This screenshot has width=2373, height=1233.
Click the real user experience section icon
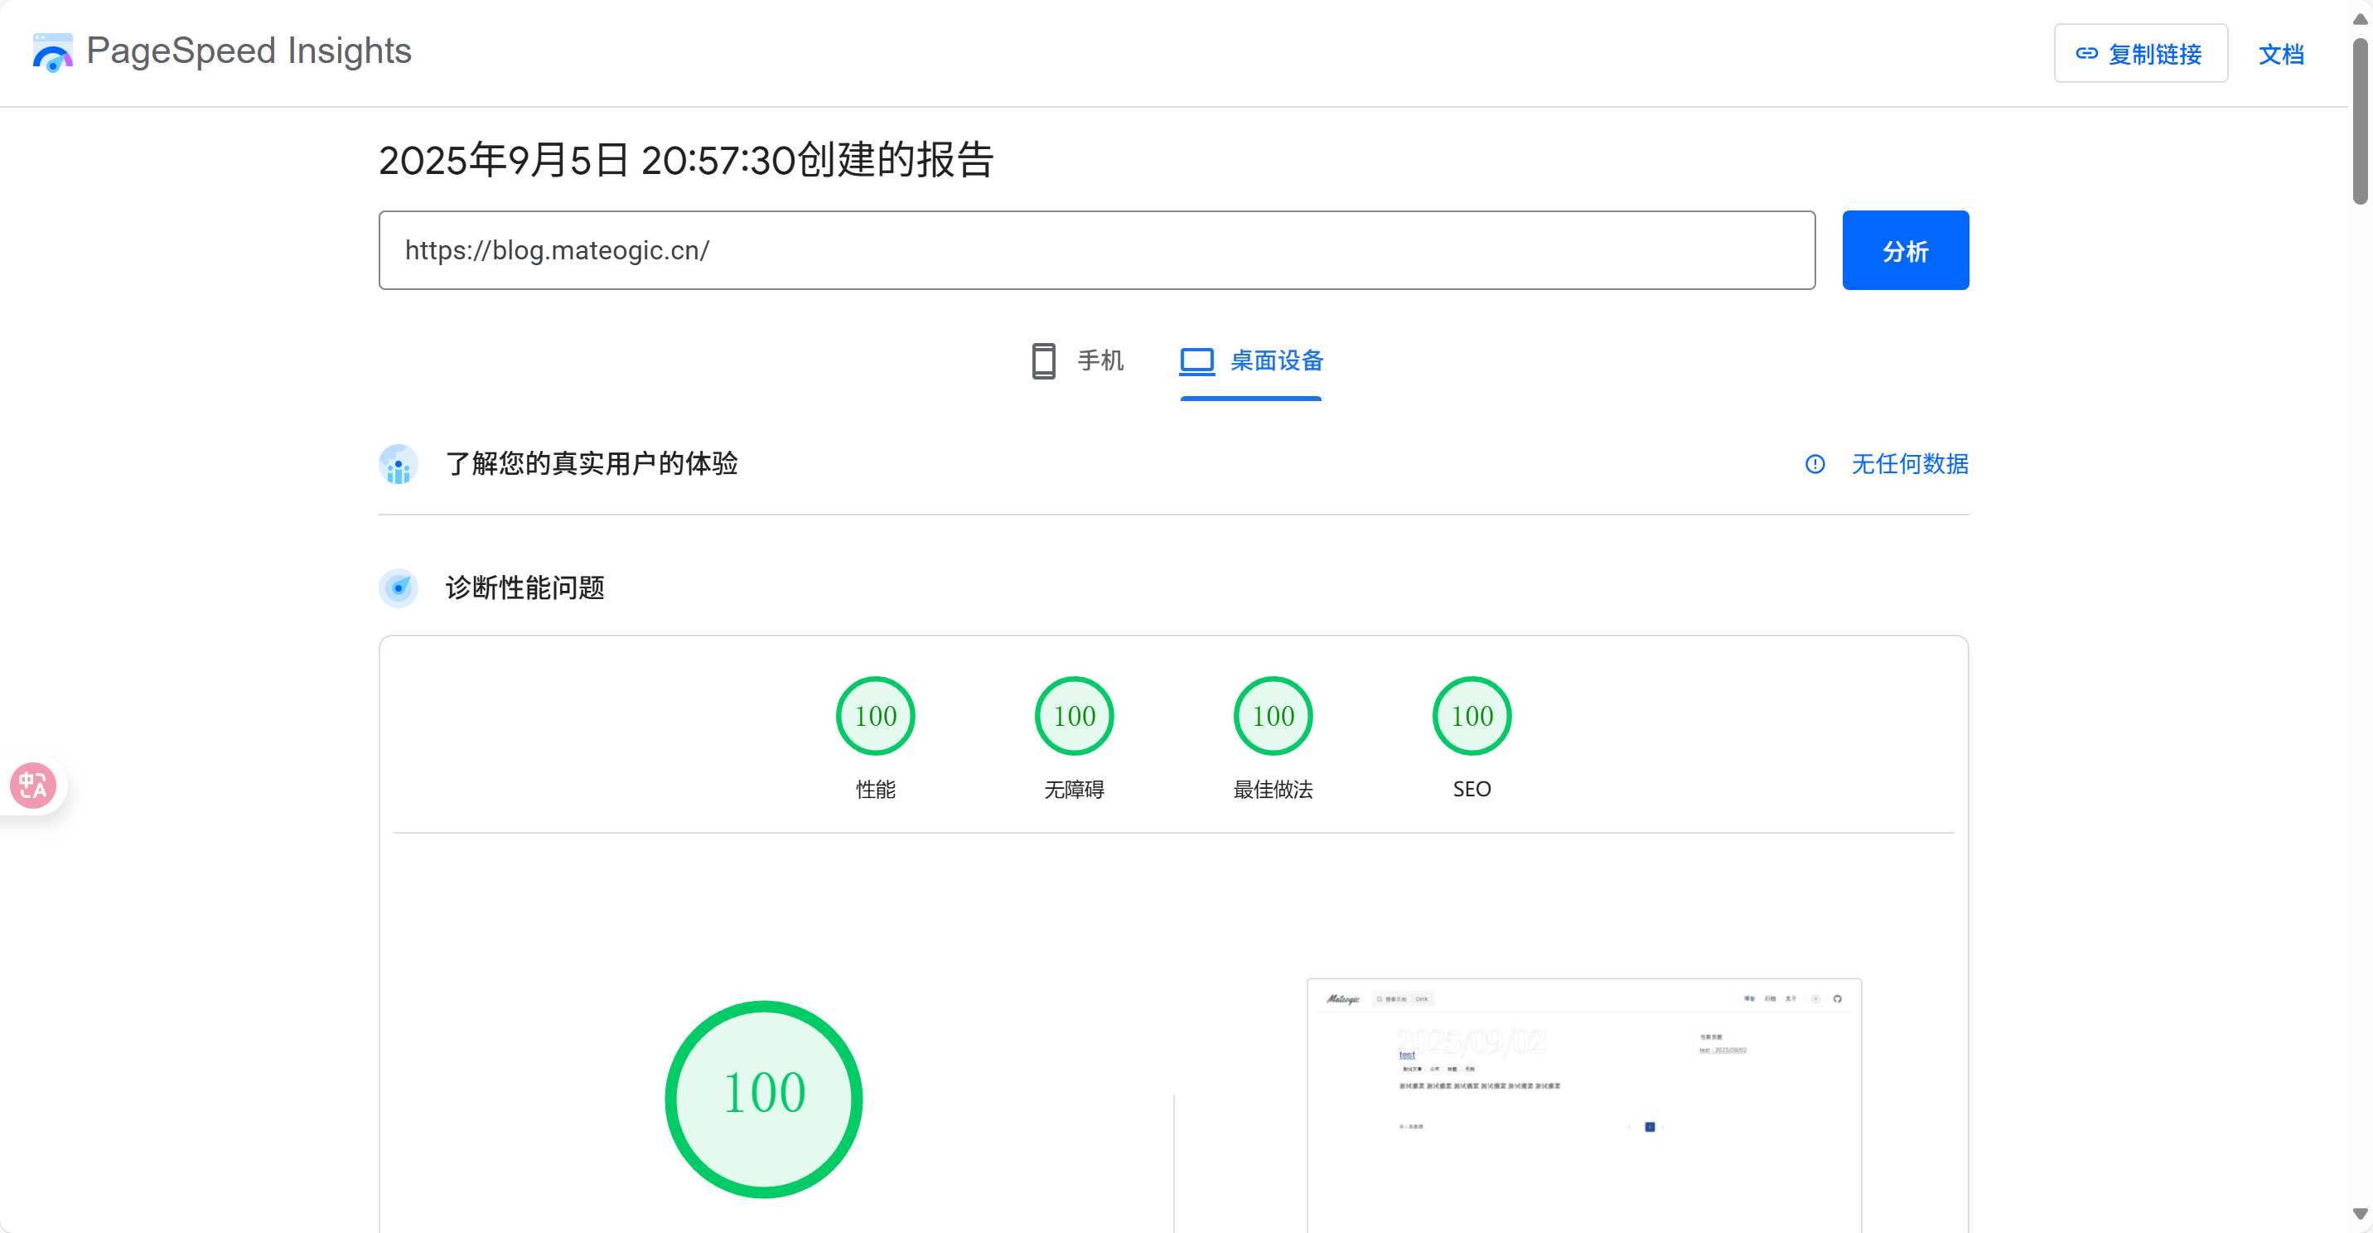398,463
